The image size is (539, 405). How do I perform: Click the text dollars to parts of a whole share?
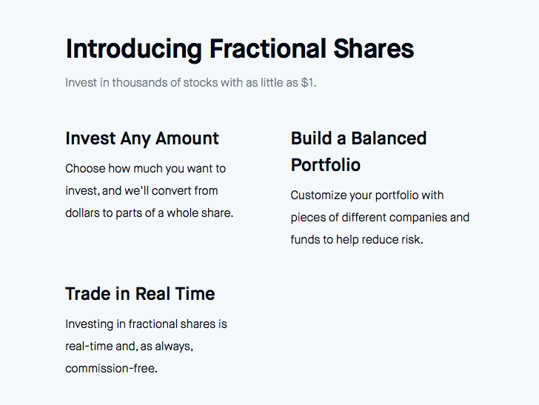tap(150, 213)
